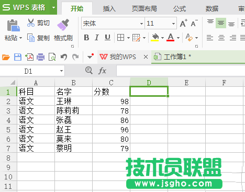Image resolution: width=245 pixels, height=192 pixels.
Task: Apply cell borders icon
Action: [x=121, y=38]
